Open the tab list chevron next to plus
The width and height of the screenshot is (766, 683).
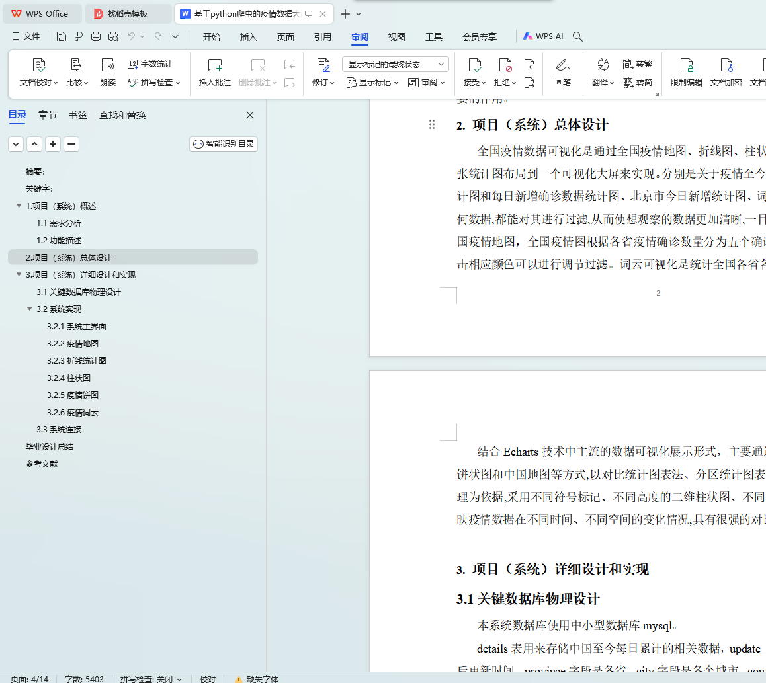359,14
